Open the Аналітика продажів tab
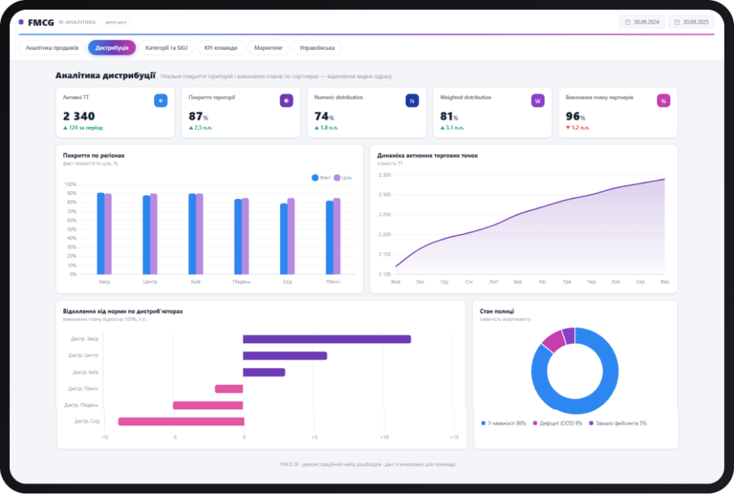The image size is (734, 494). [x=52, y=48]
